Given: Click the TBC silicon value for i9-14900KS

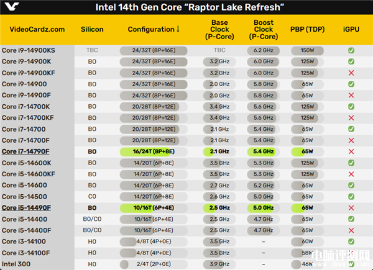Looking at the screenshot, I should point(92,50).
